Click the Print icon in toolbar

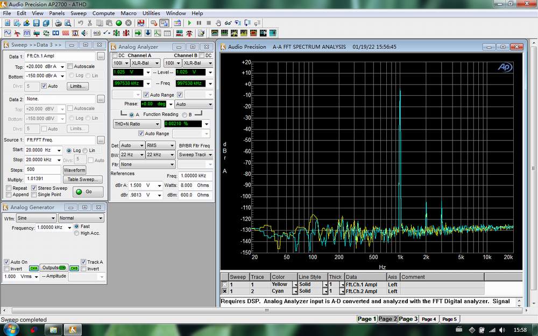[58, 23]
